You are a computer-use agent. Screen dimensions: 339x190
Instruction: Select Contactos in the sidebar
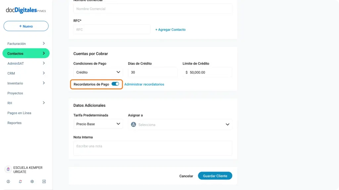click(26, 53)
